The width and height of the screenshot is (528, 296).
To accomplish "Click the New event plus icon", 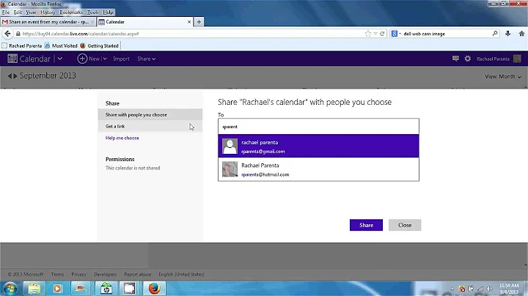I will 82,59.
